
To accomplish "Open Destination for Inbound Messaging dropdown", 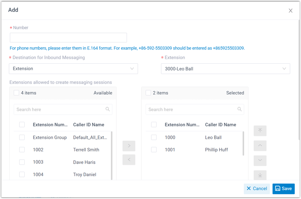I will (73, 69).
